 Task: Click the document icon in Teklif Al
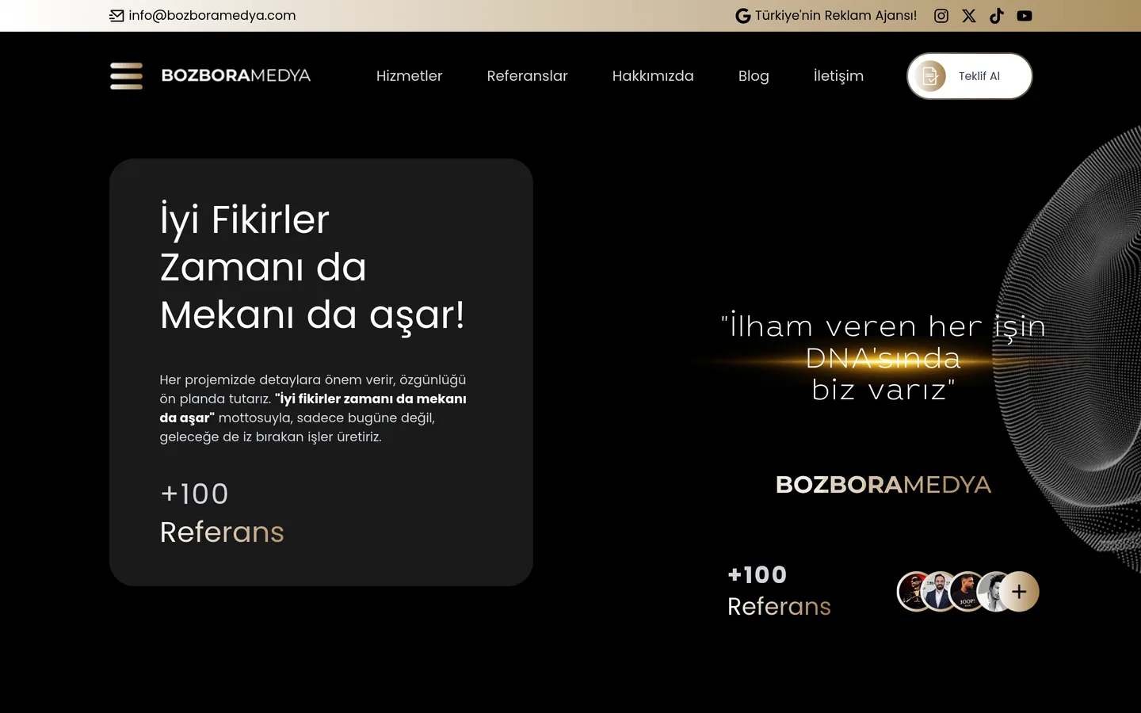pyautogui.click(x=930, y=76)
